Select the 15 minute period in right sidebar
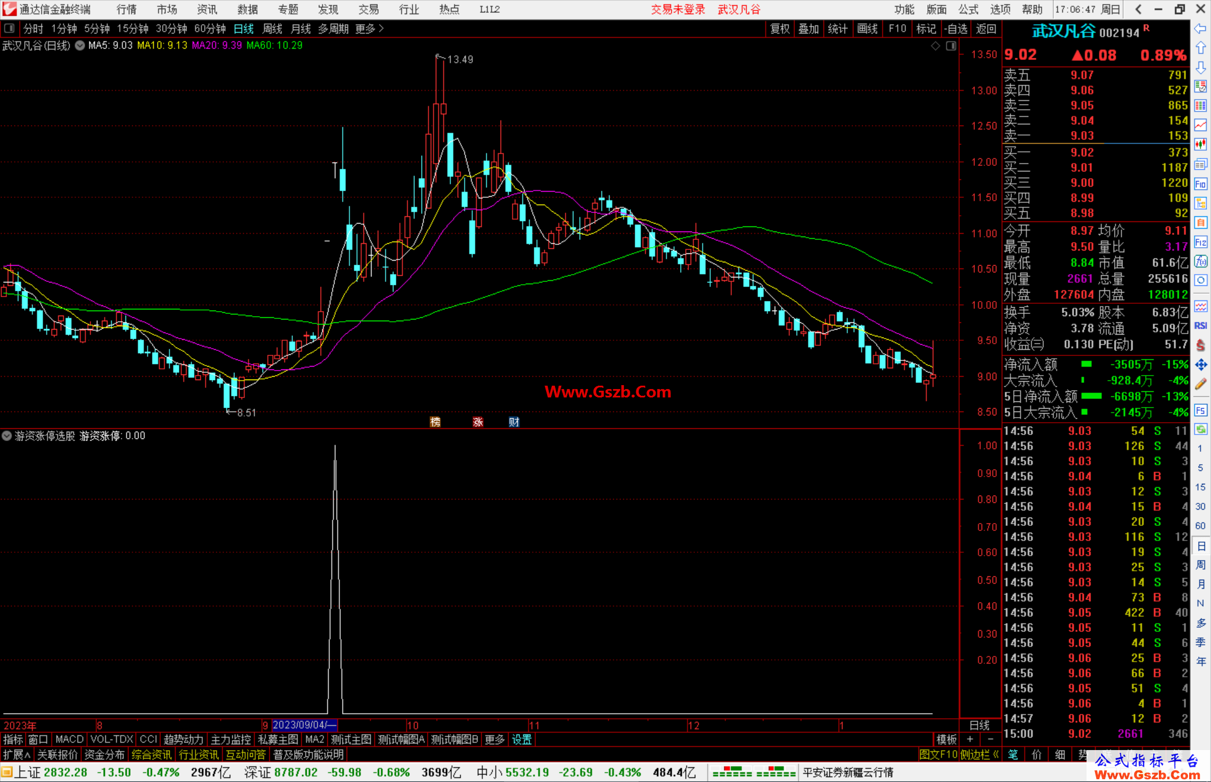1211x782 pixels. point(1200,487)
